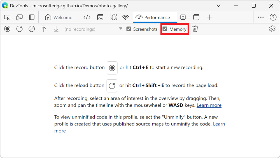Viewport: 280px width, 158px height.
Task: Activate the Inspect element tool
Action: [x=7, y=17]
